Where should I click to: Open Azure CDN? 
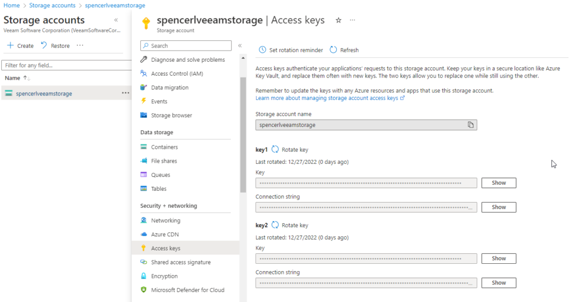165,234
